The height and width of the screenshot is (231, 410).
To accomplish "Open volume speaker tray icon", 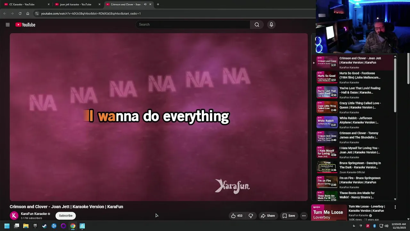I will [x=387, y=226].
